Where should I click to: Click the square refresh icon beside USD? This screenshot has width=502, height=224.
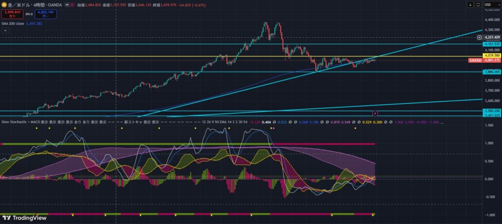click(477, 4)
